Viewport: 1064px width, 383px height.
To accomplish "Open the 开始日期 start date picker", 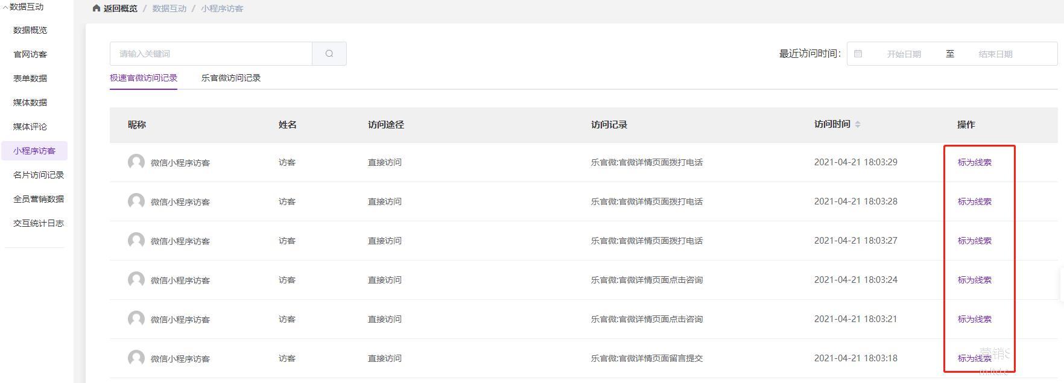I will click(904, 54).
